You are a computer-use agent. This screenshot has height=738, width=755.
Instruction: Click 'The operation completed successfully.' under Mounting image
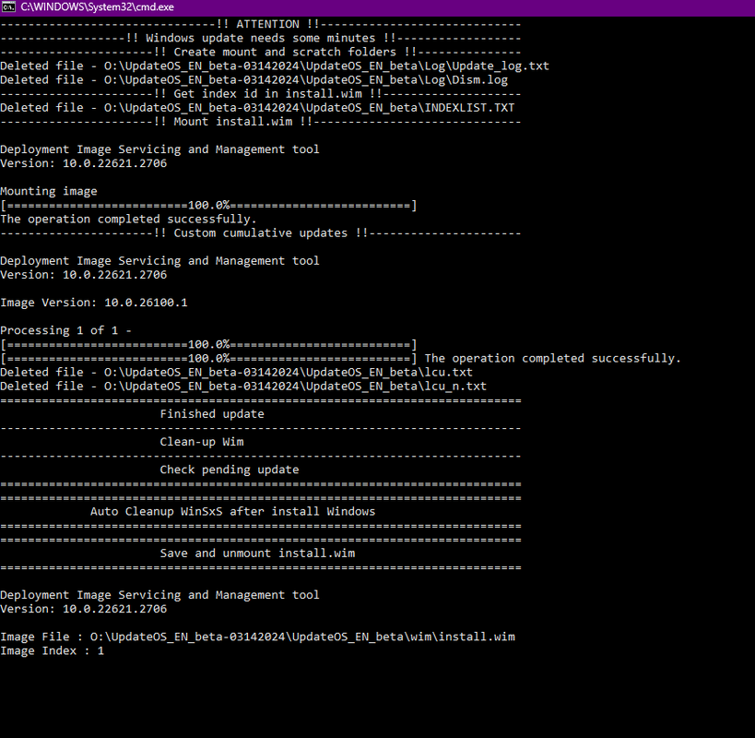128,220
